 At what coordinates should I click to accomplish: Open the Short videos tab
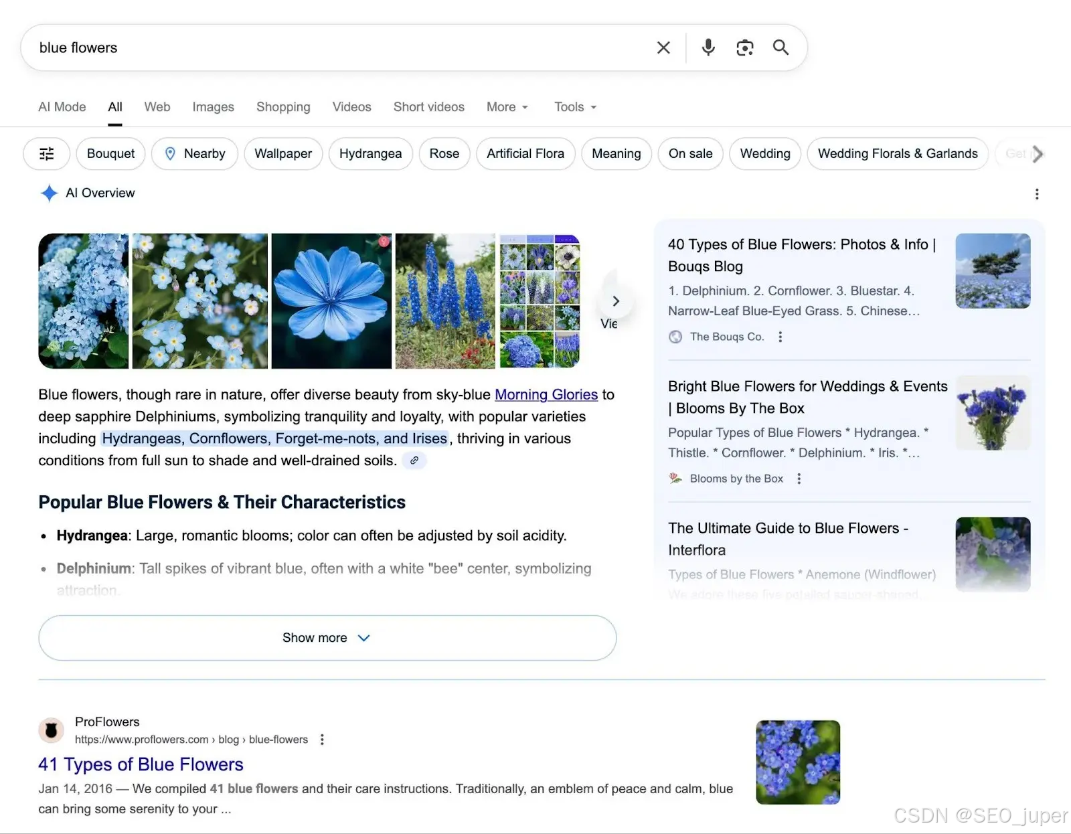click(x=429, y=107)
